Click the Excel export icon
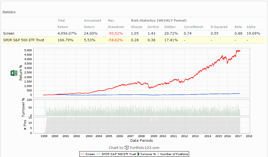The height and width of the screenshot is (157, 268). pyautogui.click(x=14, y=73)
